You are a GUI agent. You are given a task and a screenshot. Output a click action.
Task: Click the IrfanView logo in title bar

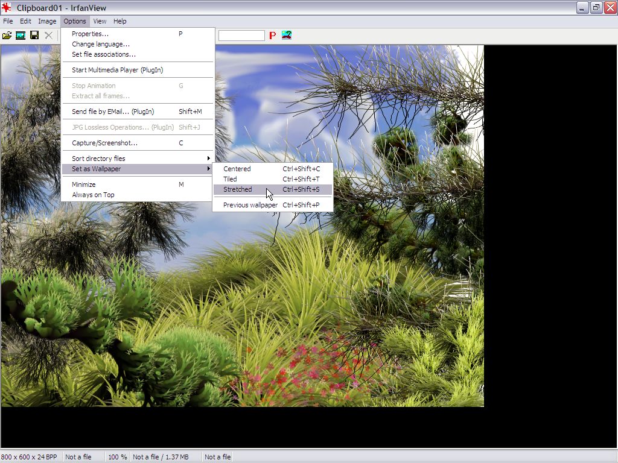pyautogui.click(x=7, y=7)
